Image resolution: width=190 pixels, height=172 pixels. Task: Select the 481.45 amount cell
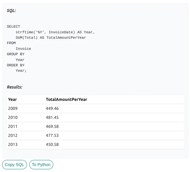[x=52, y=117]
